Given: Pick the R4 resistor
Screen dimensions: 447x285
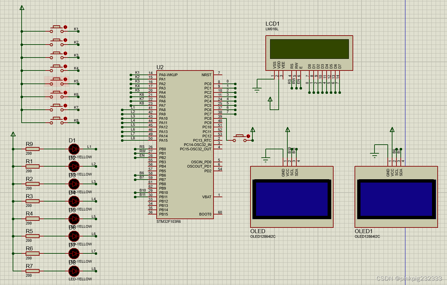Looking at the screenshot, I should pos(33,218).
